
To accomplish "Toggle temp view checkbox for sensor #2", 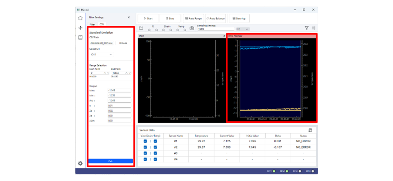I will click(155, 147).
